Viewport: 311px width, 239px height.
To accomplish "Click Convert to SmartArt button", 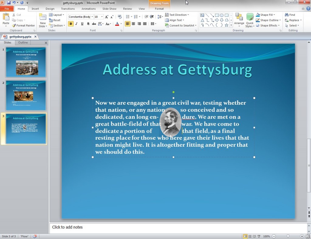I will click(181, 26).
